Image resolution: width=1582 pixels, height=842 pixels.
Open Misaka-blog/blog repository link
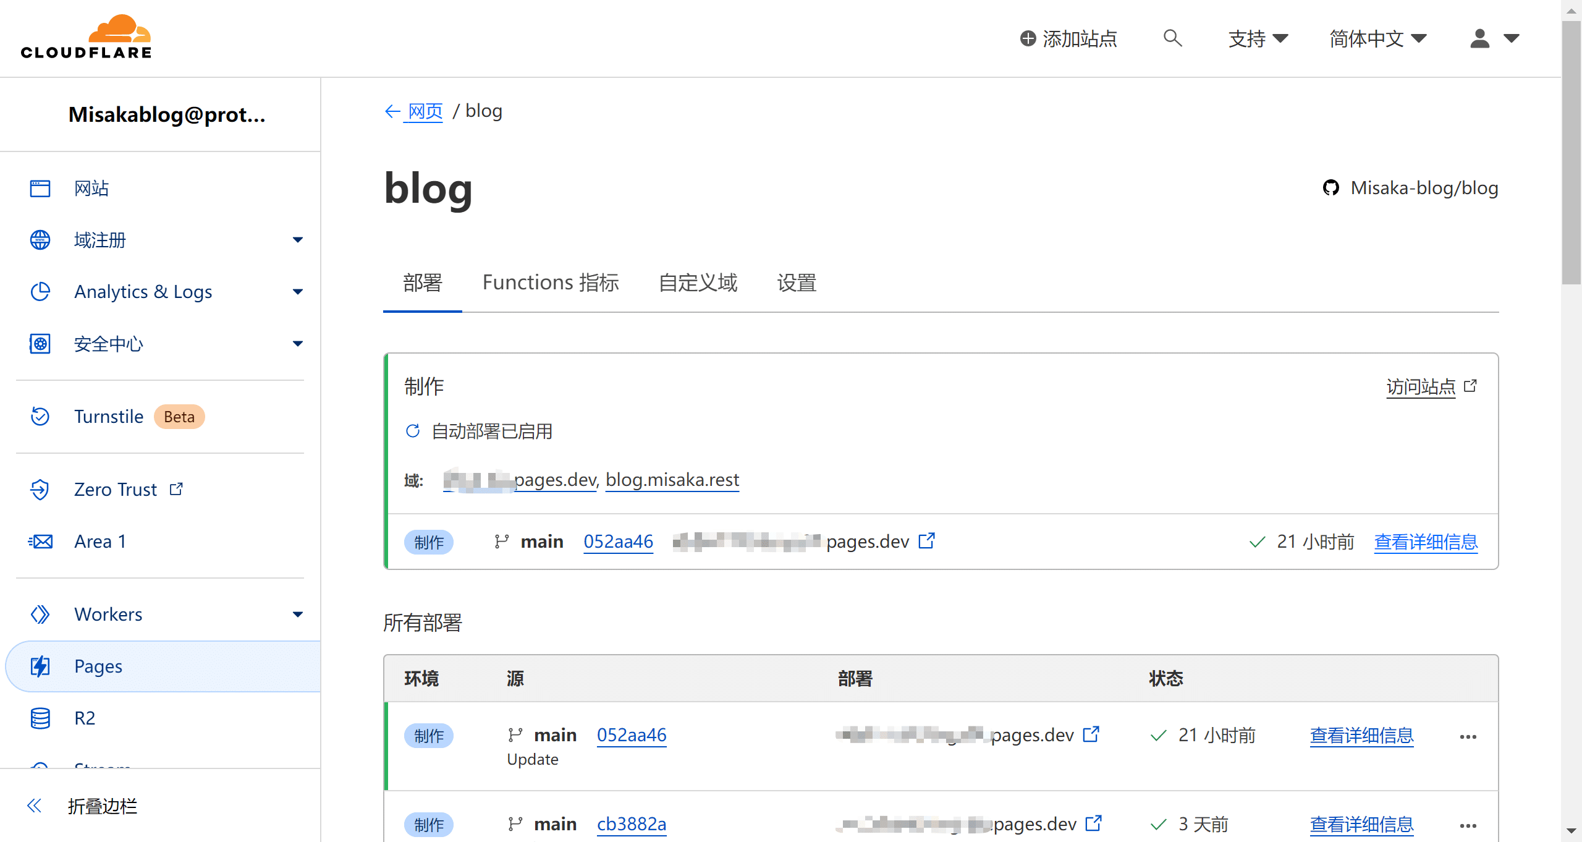coord(1424,187)
